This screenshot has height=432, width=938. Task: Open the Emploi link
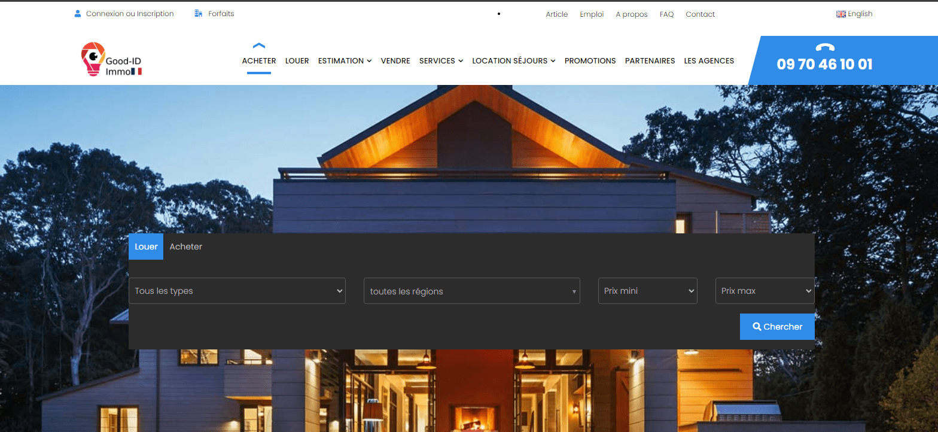[x=592, y=14]
